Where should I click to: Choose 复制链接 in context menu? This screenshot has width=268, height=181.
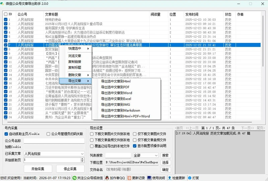coord(75,62)
